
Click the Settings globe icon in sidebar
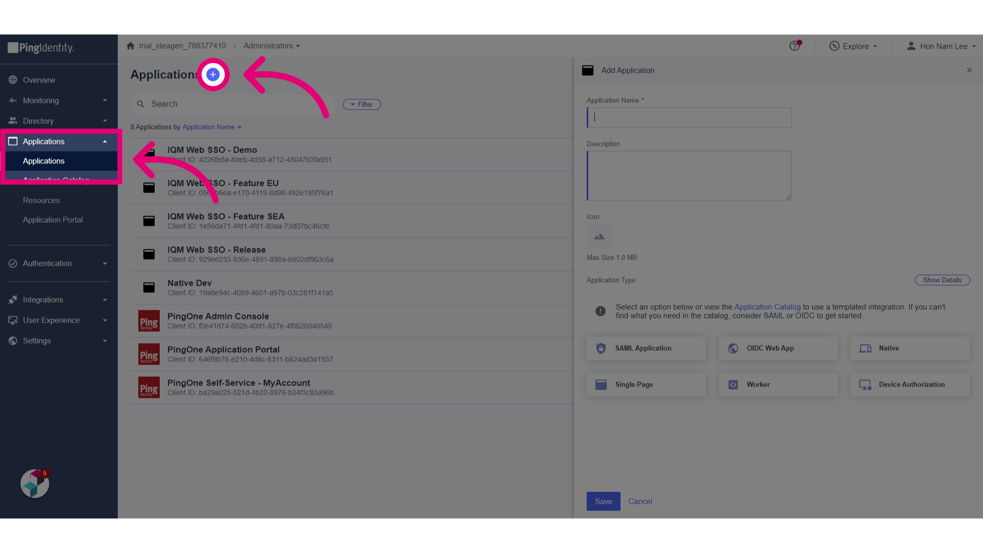[13, 341]
